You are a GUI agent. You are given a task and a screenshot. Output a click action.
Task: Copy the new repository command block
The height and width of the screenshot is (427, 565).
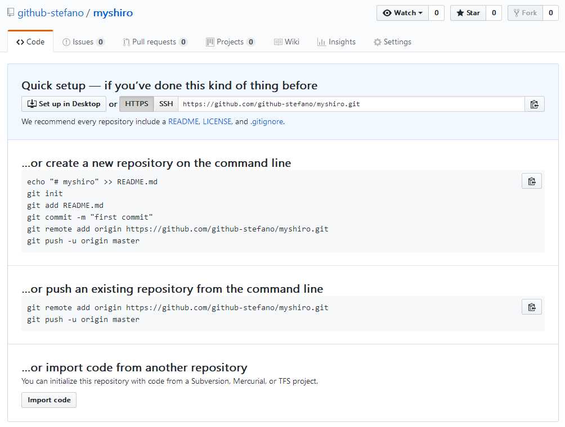(x=531, y=181)
